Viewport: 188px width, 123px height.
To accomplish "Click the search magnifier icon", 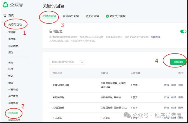I will pos(82,62).
